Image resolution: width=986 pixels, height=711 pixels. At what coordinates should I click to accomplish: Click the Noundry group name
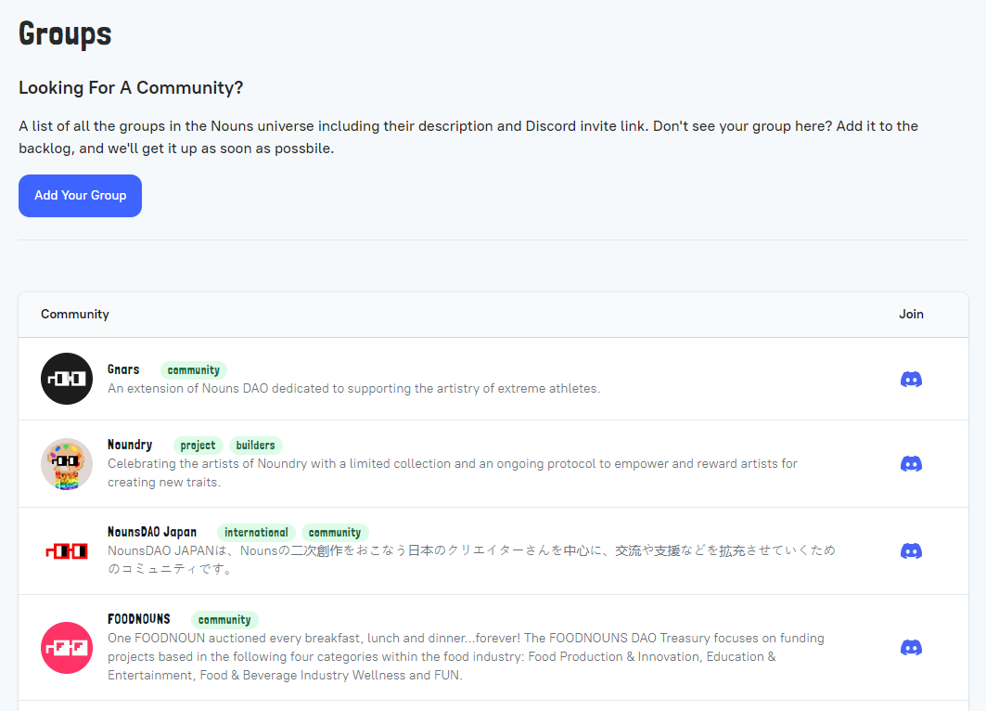coord(130,445)
